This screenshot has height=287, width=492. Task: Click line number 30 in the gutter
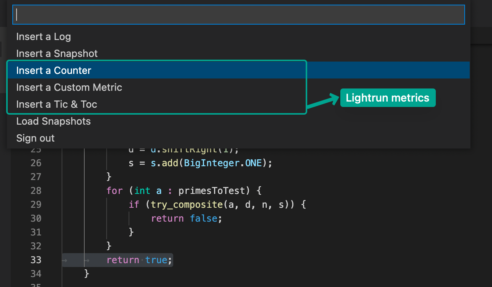pyautogui.click(x=36, y=219)
